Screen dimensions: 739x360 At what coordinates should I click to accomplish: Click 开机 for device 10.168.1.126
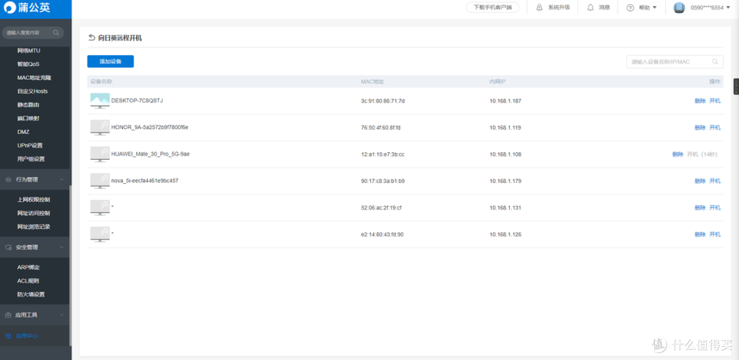(x=715, y=234)
